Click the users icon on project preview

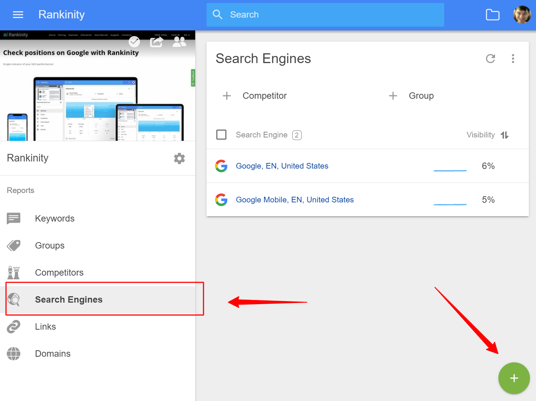(179, 42)
